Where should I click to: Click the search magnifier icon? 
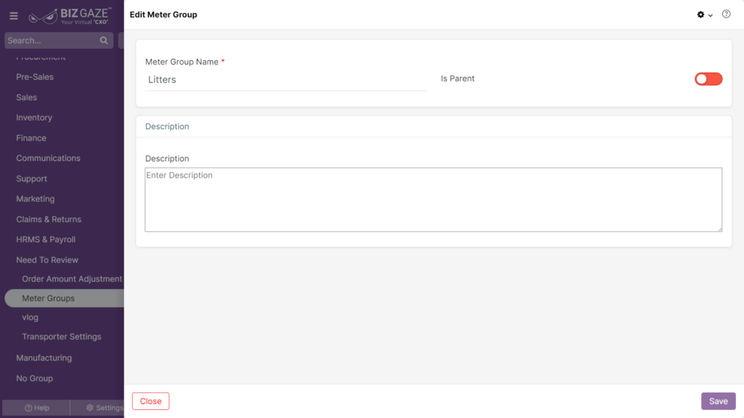pyautogui.click(x=104, y=41)
